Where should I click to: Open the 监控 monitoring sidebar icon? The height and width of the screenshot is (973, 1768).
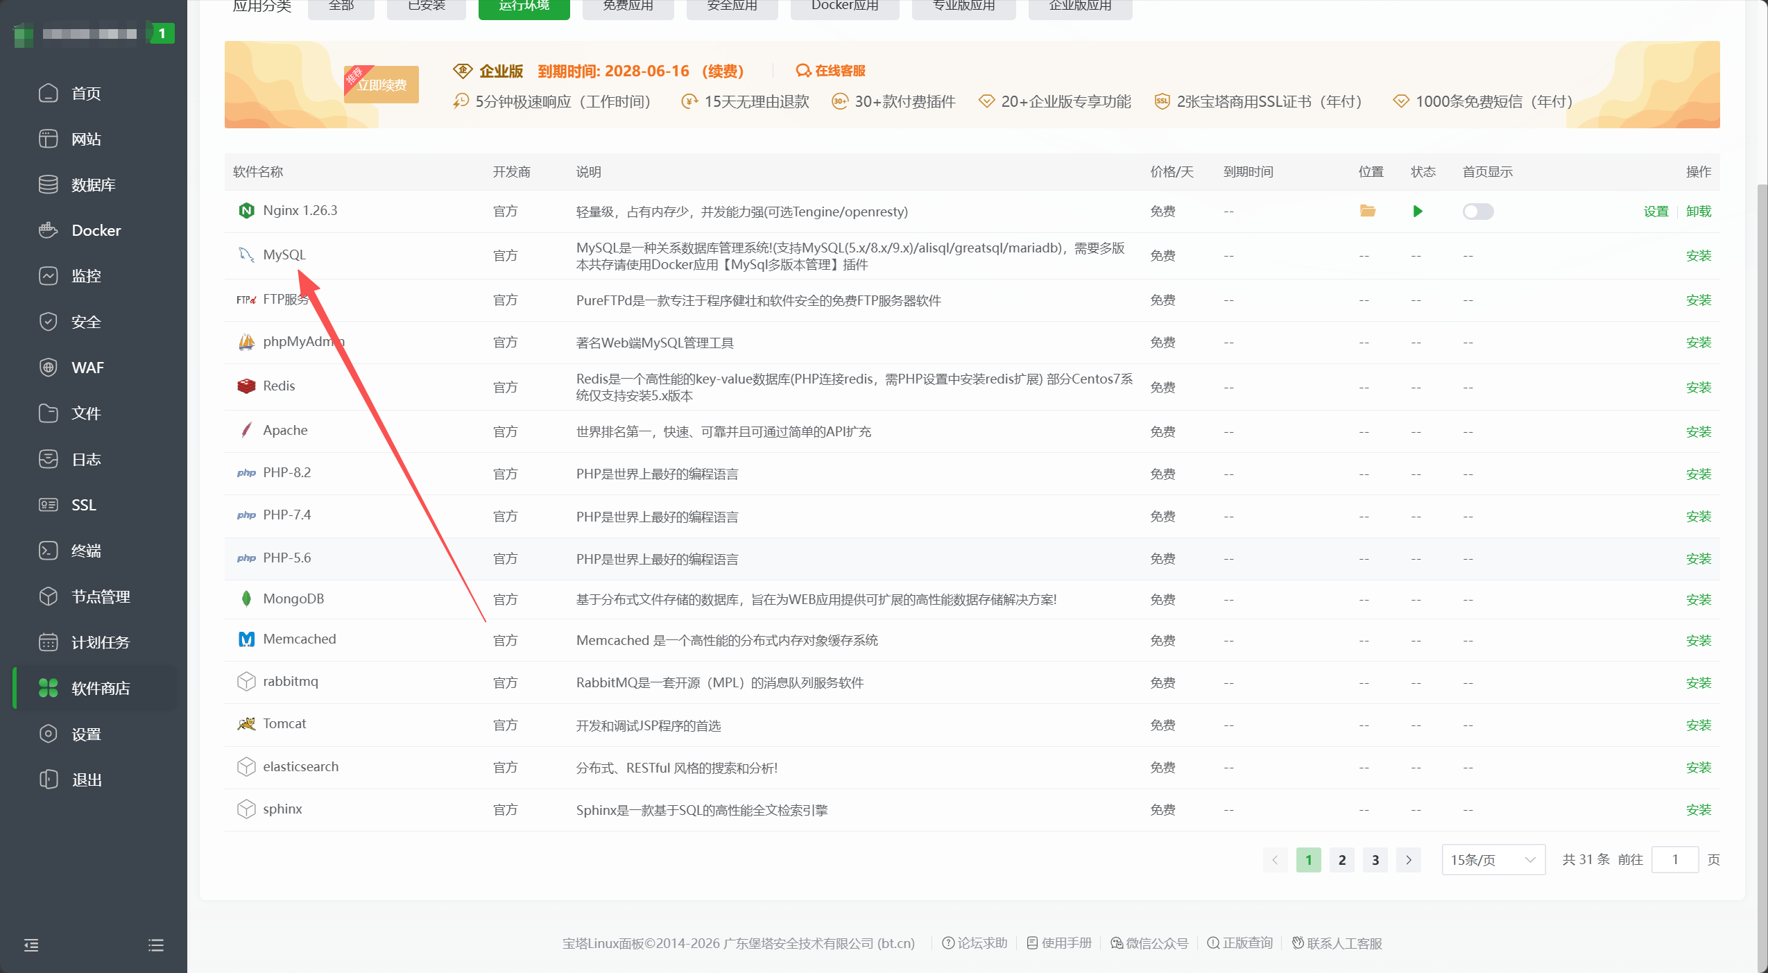pos(48,276)
